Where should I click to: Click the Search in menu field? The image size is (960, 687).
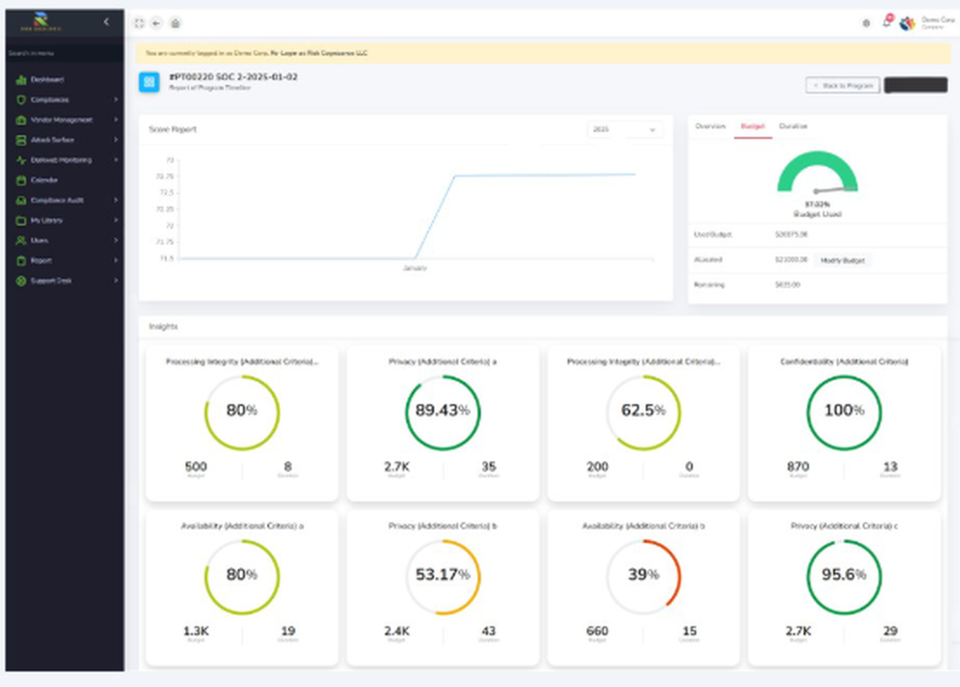(65, 53)
